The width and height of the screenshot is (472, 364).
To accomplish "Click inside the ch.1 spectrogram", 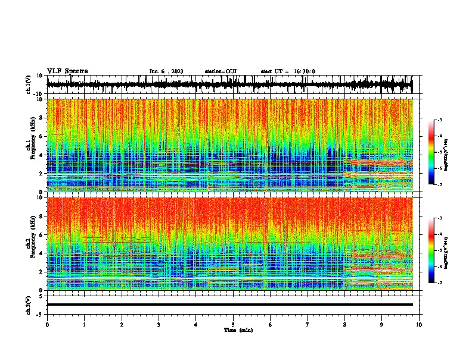I will pos(230,145).
